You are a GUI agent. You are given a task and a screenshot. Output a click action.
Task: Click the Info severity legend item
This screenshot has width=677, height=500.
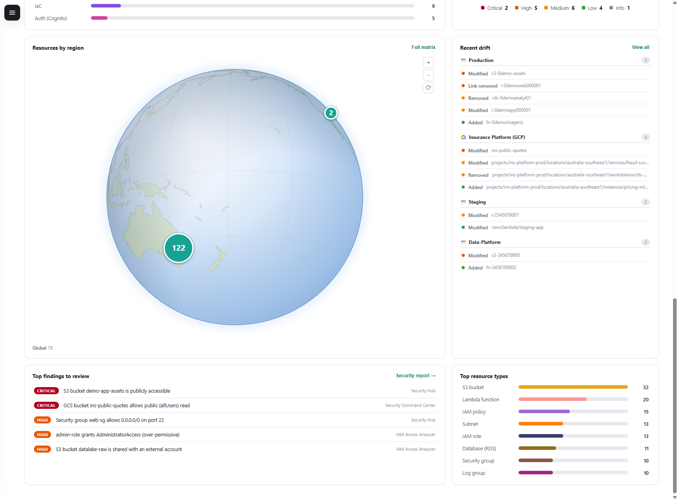[x=620, y=8]
